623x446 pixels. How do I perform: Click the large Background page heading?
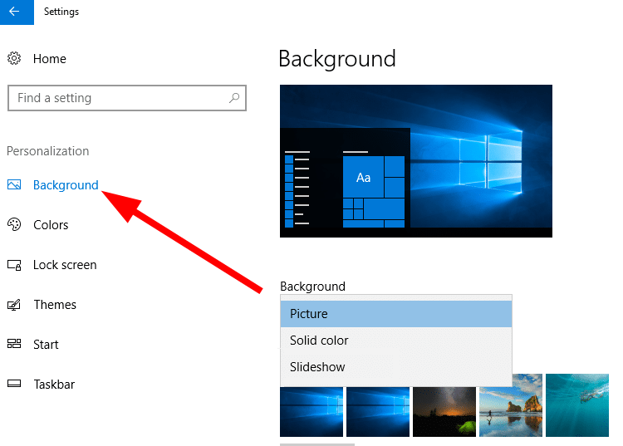337,59
